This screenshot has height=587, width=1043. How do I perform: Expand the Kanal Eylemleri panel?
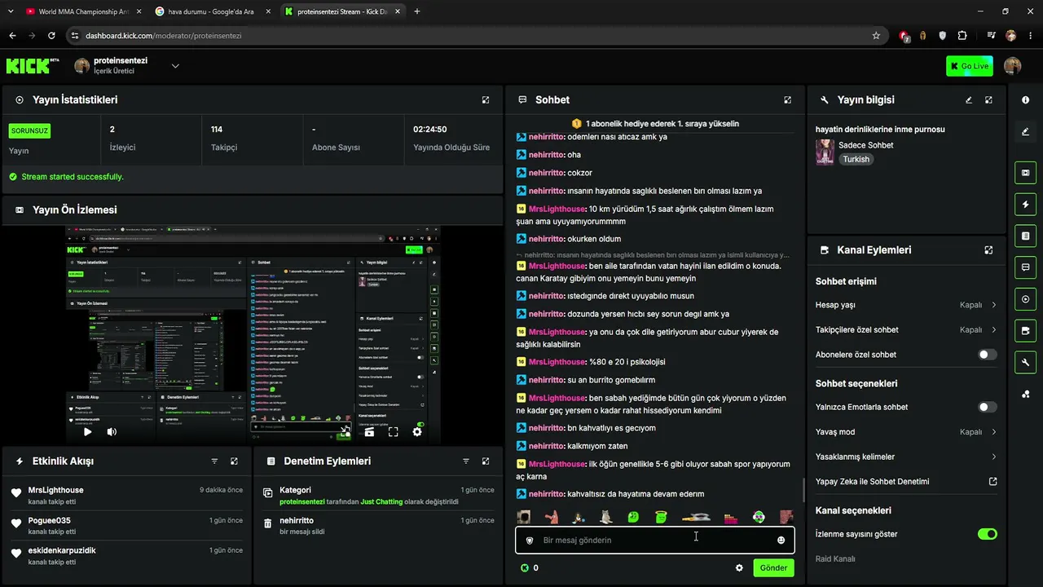(x=988, y=250)
